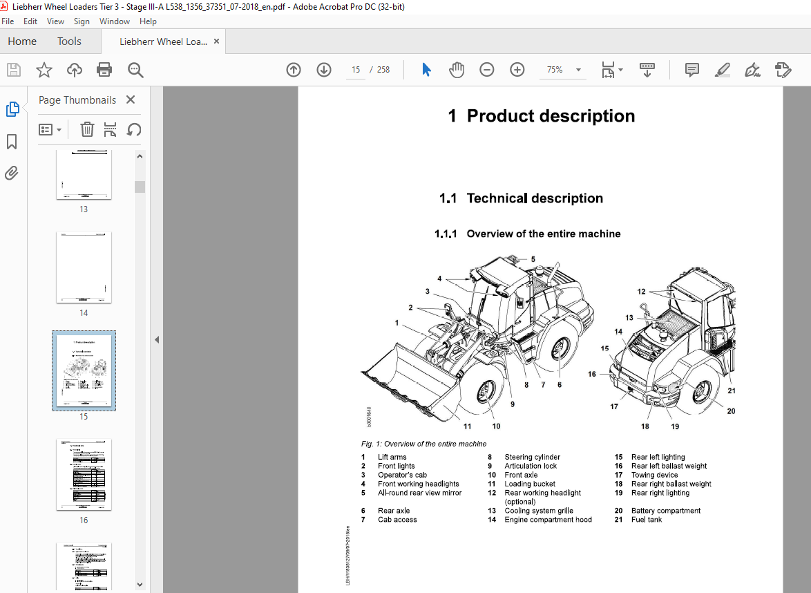This screenshot has width=811, height=593.
Task: Open Page Thumbnails sidebar panel icon
Action: (12, 109)
